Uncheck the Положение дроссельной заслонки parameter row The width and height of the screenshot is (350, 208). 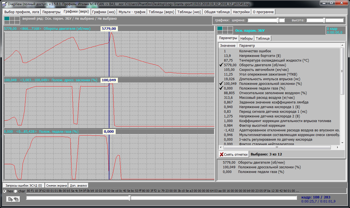[279, 84]
